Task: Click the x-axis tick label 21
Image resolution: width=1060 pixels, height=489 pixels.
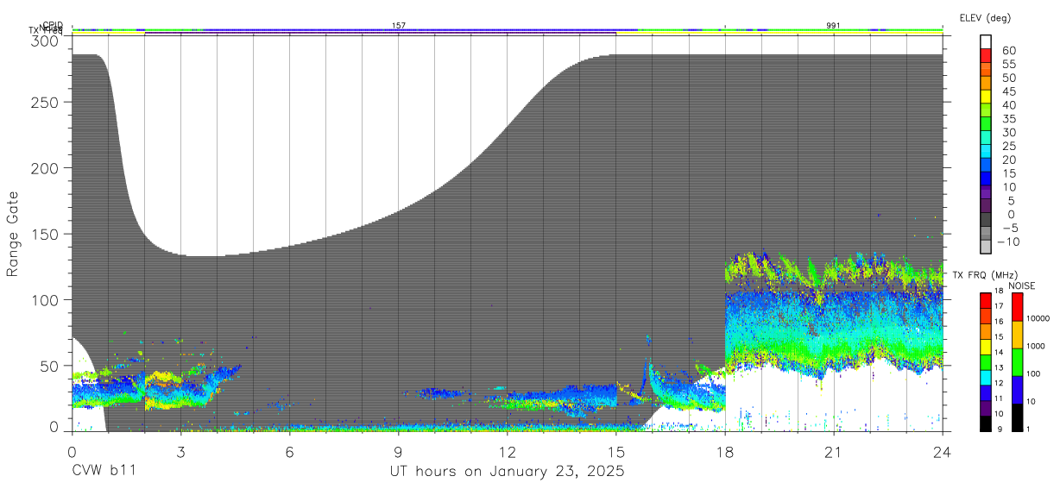Action: click(x=834, y=451)
